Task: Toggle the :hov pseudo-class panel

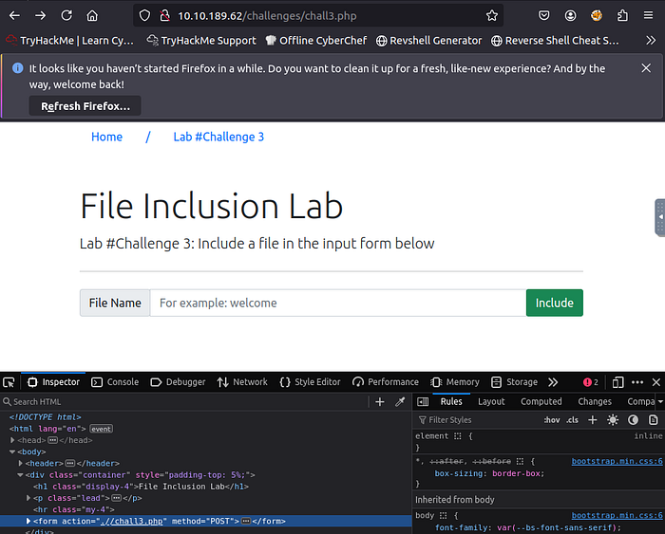Action: (552, 419)
